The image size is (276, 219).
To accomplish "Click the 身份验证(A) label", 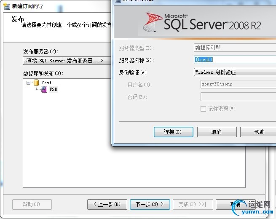I will click(134, 72).
